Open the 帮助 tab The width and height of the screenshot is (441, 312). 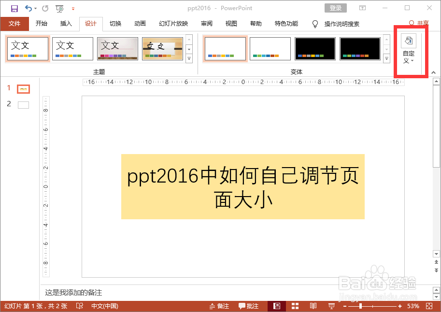(x=256, y=24)
